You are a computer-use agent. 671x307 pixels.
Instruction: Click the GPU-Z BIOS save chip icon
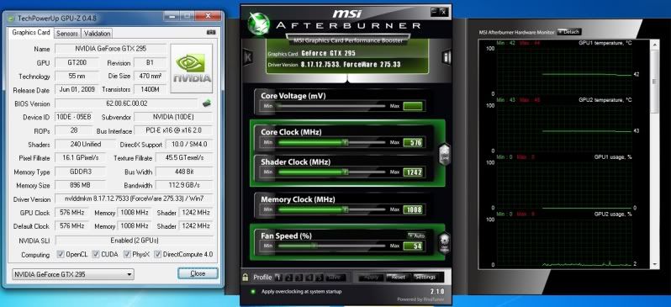pos(207,103)
